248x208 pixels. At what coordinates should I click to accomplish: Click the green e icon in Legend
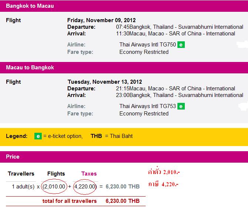(x=38, y=136)
